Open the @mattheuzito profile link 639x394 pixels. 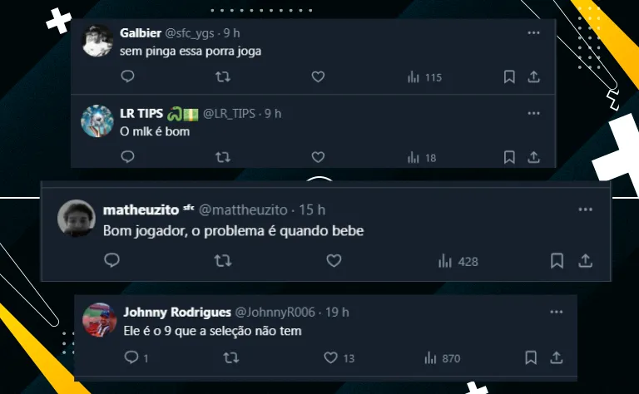click(x=243, y=209)
